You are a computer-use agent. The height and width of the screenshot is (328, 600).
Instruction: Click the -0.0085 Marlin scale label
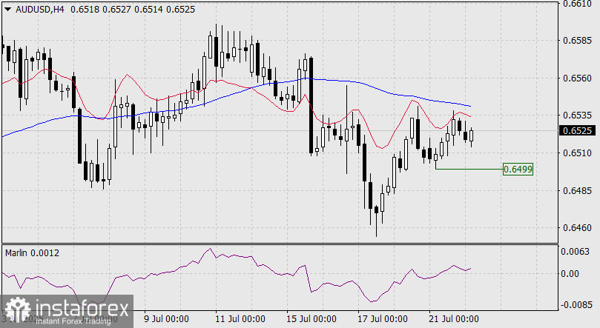[575, 305]
